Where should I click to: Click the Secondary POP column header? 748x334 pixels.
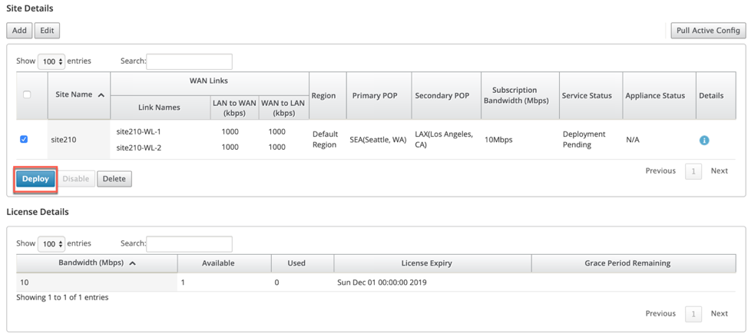[446, 95]
